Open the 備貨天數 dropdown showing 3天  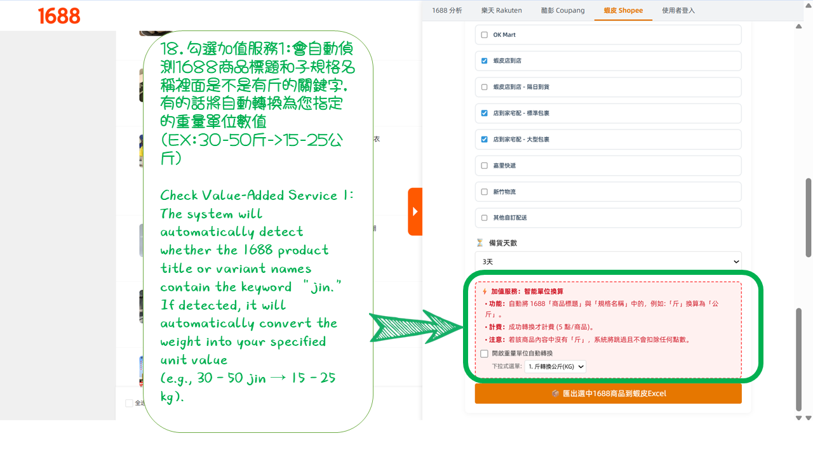pyautogui.click(x=608, y=261)
